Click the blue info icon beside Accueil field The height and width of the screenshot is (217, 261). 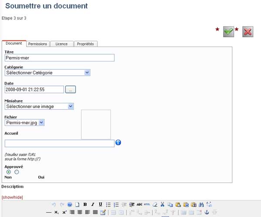[118, 142]
